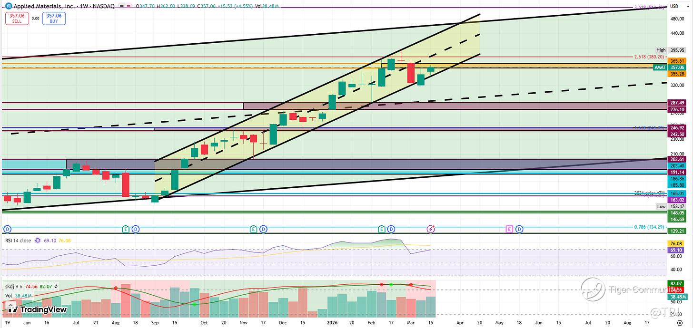The height and width of the screenshot is (328, 693).
Task: Click the pink upcoming earnings E marker
Action: coord(509,229)
